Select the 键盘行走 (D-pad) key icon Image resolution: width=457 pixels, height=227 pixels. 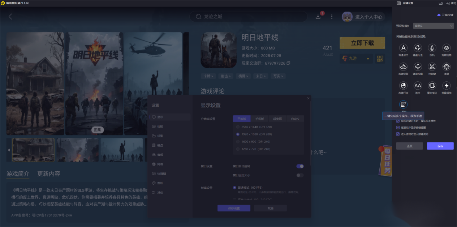pos(418,48)
